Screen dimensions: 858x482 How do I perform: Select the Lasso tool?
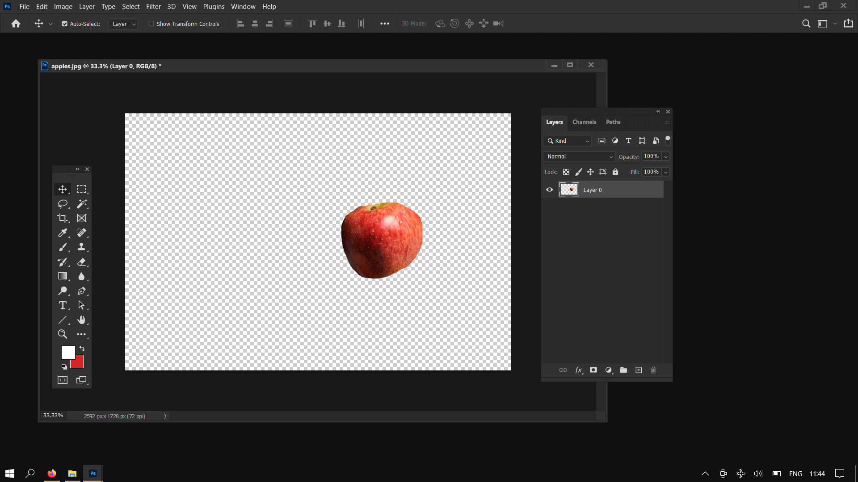coord(63,204)
